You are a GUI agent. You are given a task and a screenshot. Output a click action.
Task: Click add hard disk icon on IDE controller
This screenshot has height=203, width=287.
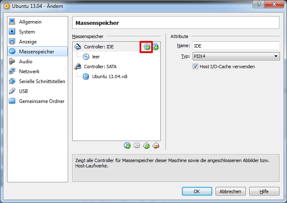[156, 47]
